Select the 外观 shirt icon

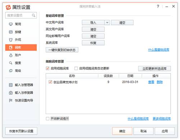point(11,40)
